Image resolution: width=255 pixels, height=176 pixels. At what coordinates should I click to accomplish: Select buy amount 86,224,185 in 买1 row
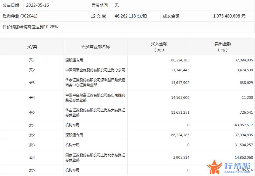click(180, 60)
